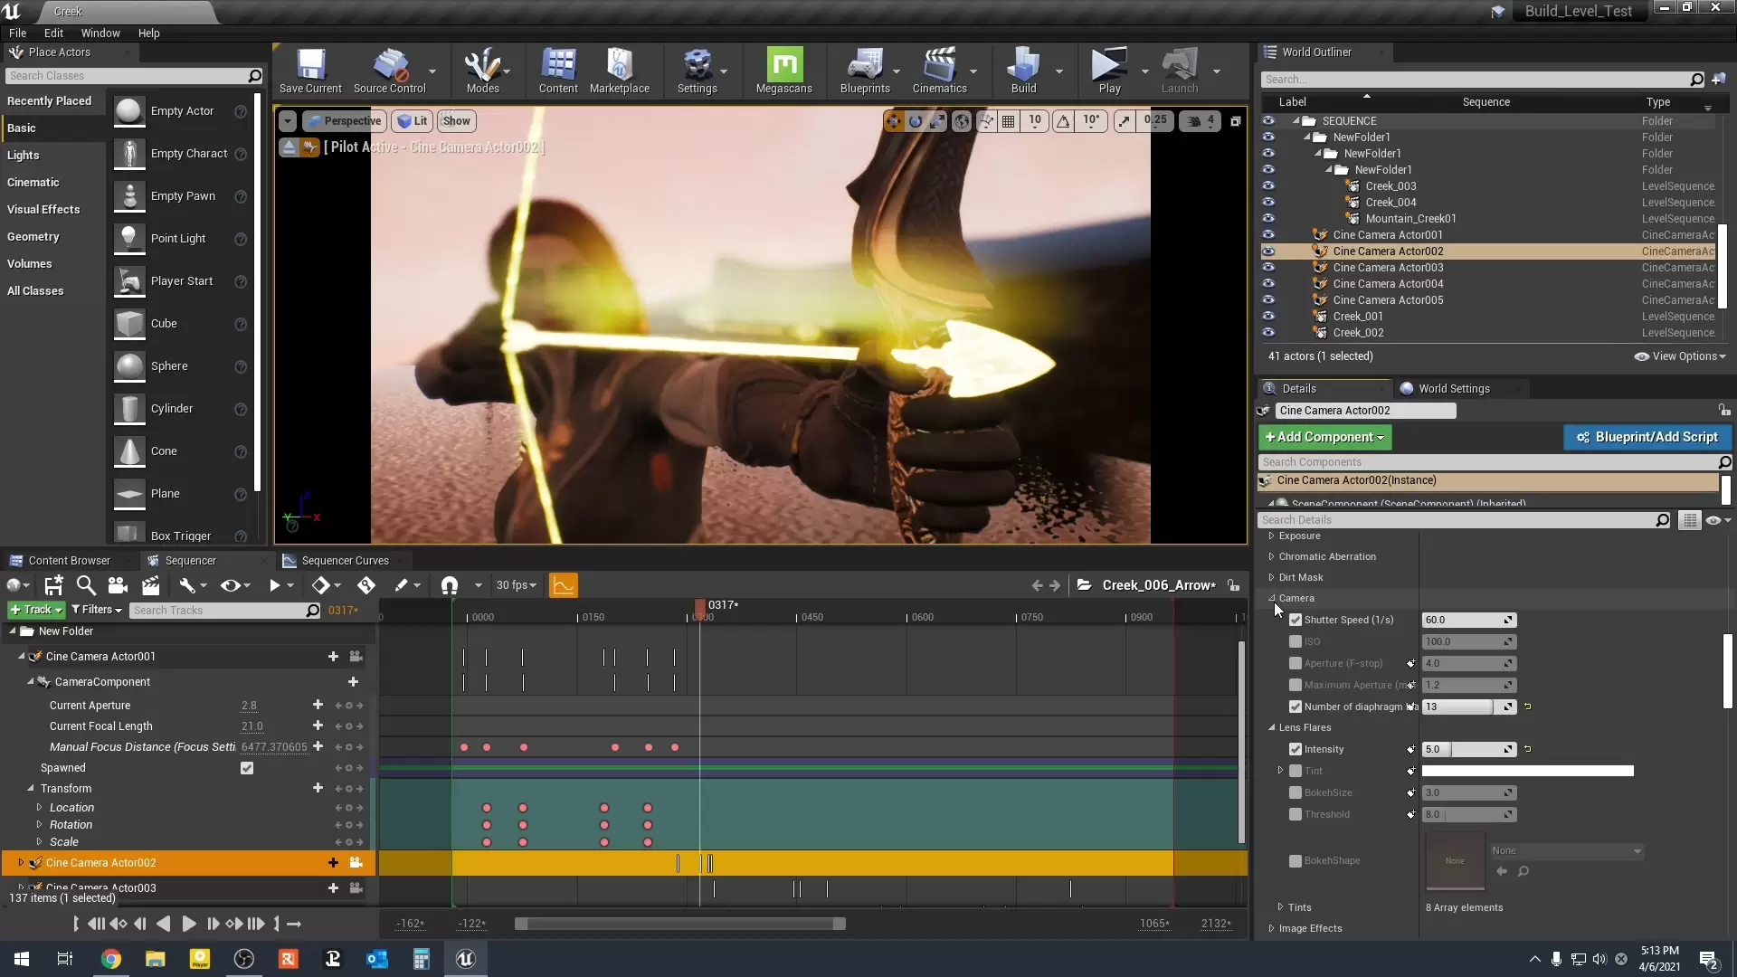Click the Blueprint/Add Script button
This screenshot has width=1737, height=977.
tap(1647, 437)
